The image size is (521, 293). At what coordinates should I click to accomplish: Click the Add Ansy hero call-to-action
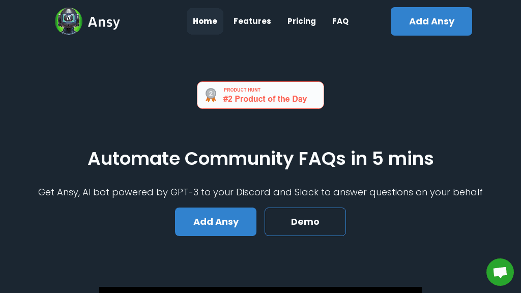[216, 222]
